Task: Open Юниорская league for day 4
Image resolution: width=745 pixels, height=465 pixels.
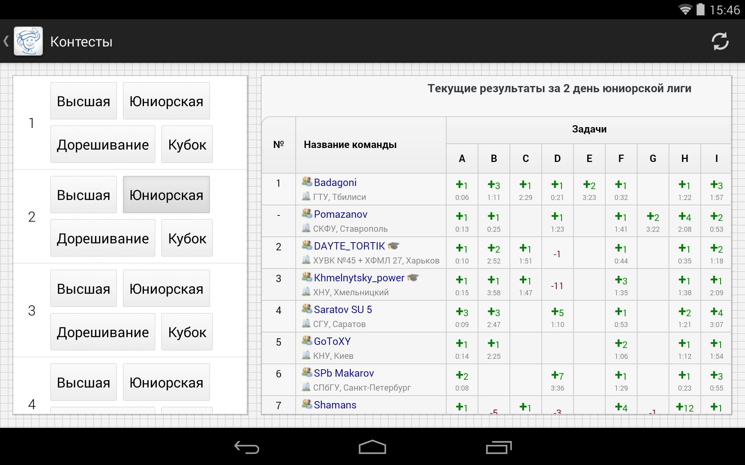Action: [x=166, y=382]
